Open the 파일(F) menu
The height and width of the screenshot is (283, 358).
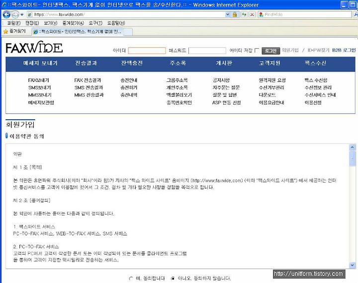tap(14, 23)
